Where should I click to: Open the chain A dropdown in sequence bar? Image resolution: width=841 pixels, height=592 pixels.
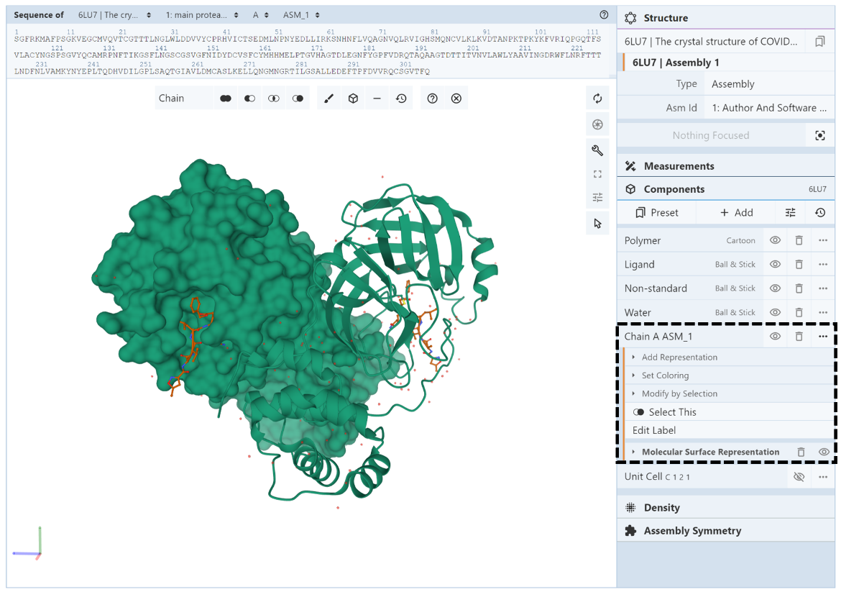coord(260,15)
